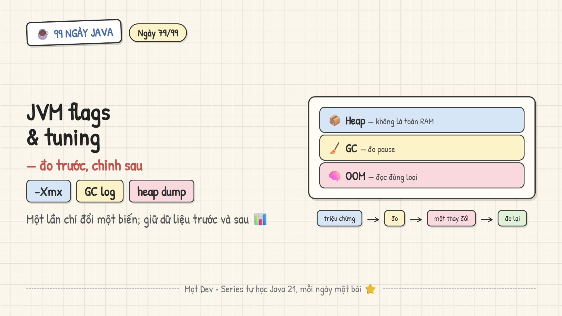The width and height of the screenshot is (562, 316).
Task: Click the yellow đo step box
Action: point(395,219)
